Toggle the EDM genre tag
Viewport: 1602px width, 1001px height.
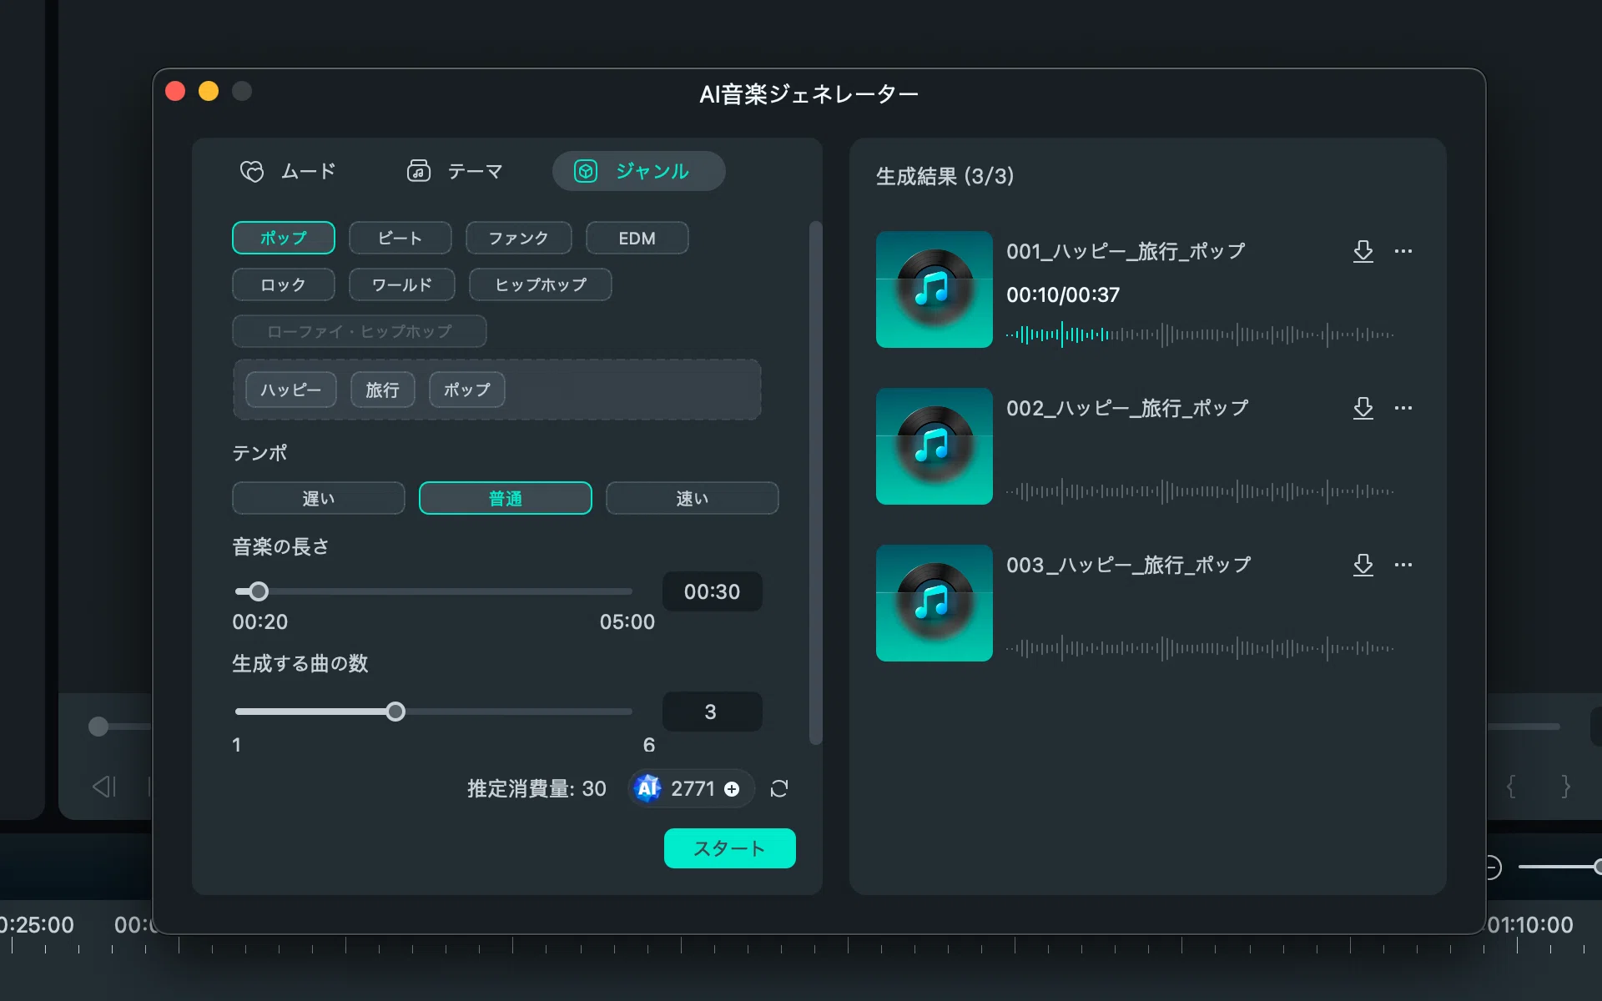[637, 238]
